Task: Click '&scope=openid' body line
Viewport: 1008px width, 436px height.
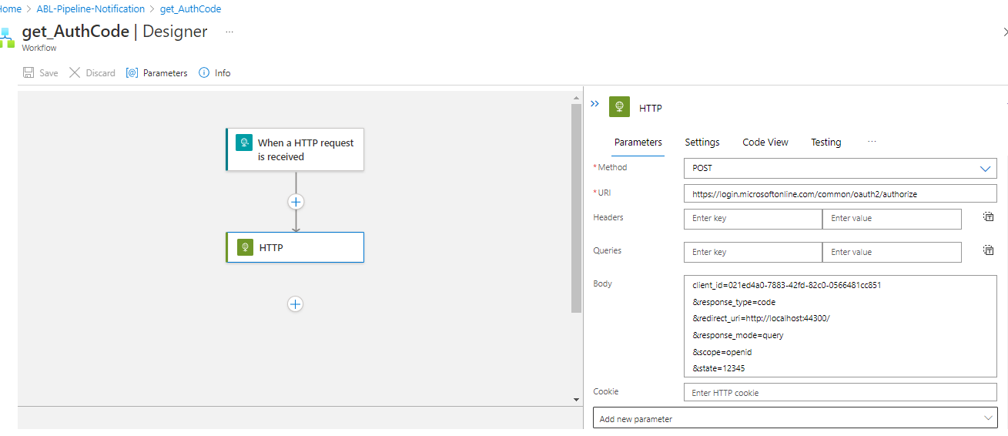Action: pos(722,352)
